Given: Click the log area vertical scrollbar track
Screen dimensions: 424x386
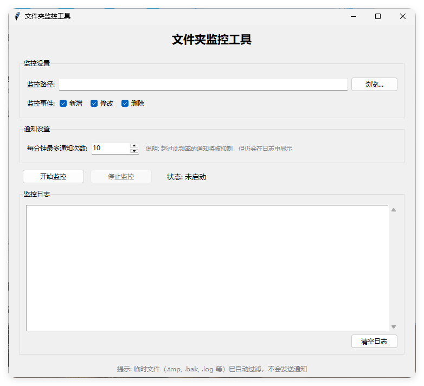Looking at the screenshot, I should (x=394, y=268).
